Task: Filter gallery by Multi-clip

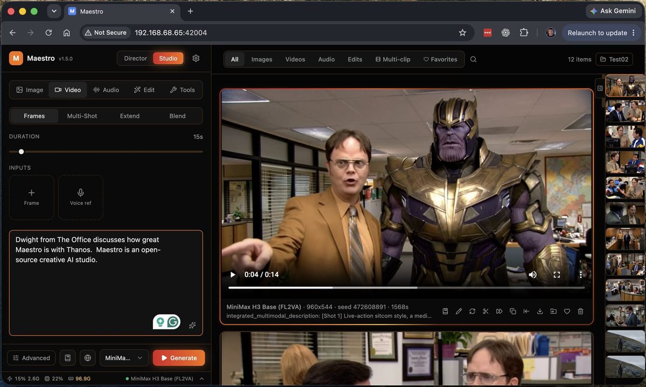Action: pyautogui.click(x=392, y=59)
